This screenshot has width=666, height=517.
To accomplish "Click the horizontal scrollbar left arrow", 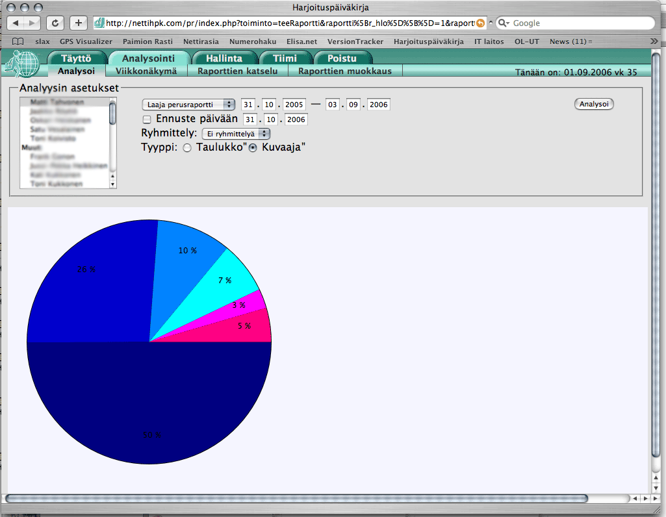I will point(635,498).
